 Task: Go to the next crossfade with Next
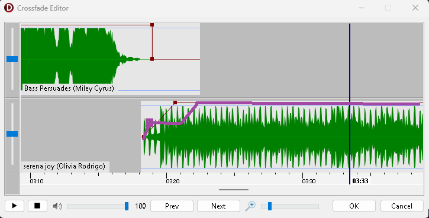(218, 206)
